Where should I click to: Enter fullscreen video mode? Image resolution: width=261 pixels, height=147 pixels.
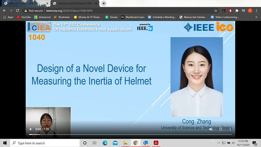pos(221,129)
